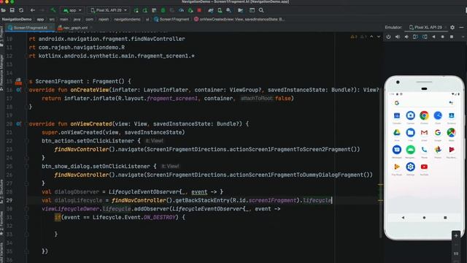Open Camera app on emulator
The image size is (467, 263).
410,115
